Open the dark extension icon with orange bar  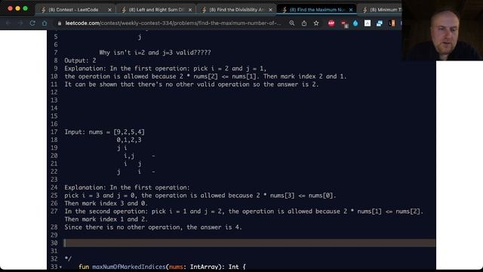(x=392, y=23)
